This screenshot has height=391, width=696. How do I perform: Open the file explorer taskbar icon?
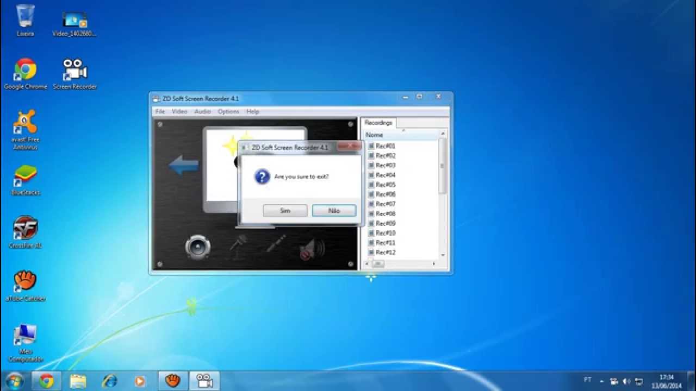click(78, 381)
